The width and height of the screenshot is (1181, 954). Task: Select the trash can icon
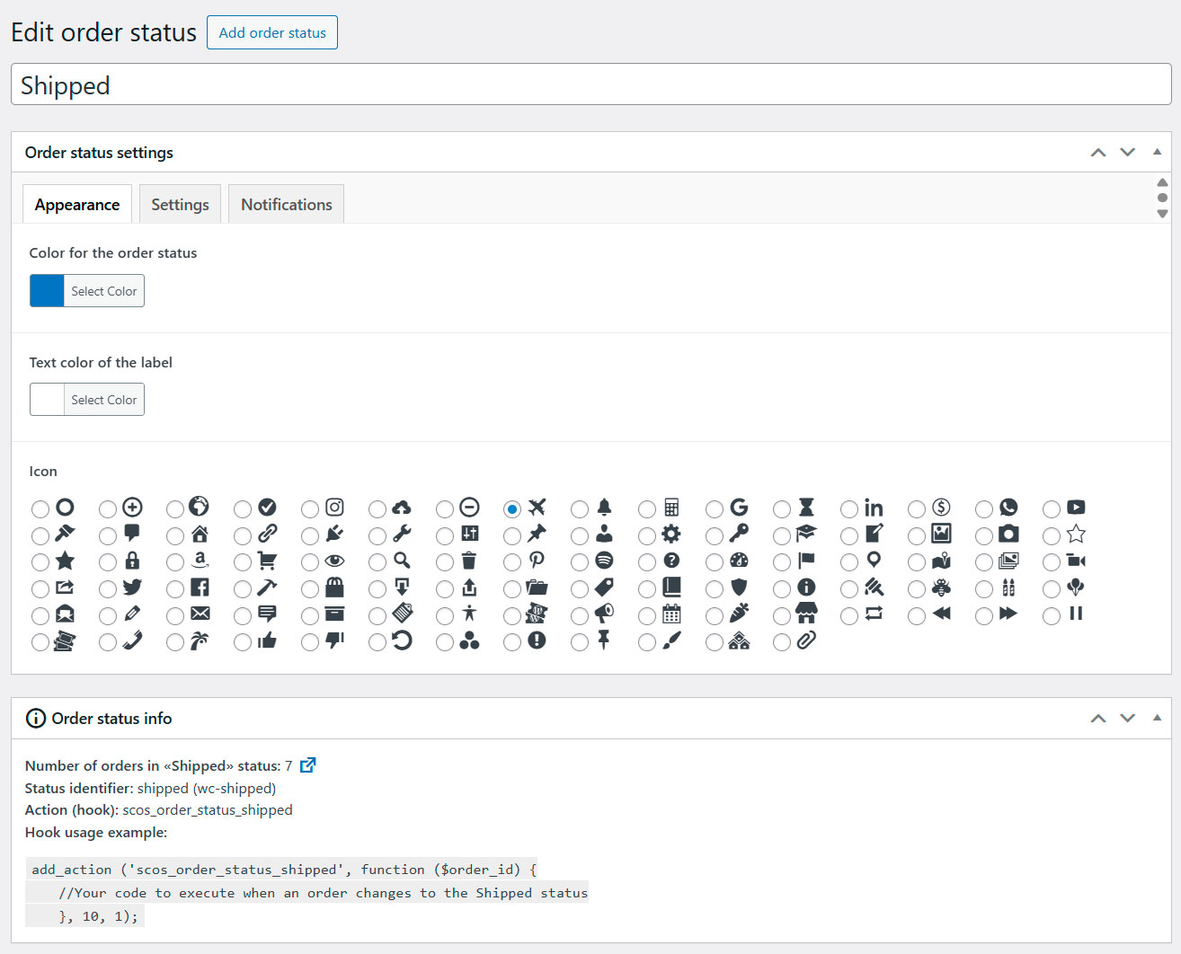(x=445, y=561)
